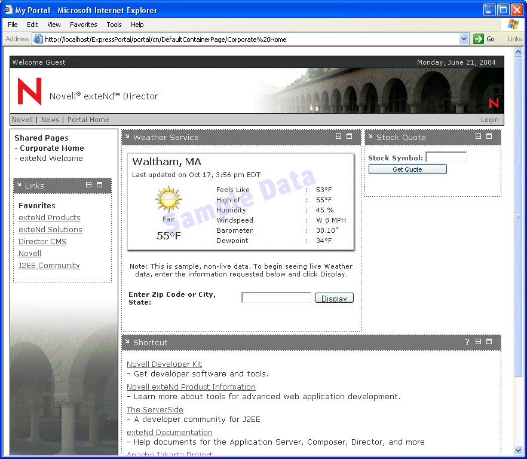Maximize the Stock Quote portlet
527x459 pixels.
pyautogui.click(x=489, y=136)
